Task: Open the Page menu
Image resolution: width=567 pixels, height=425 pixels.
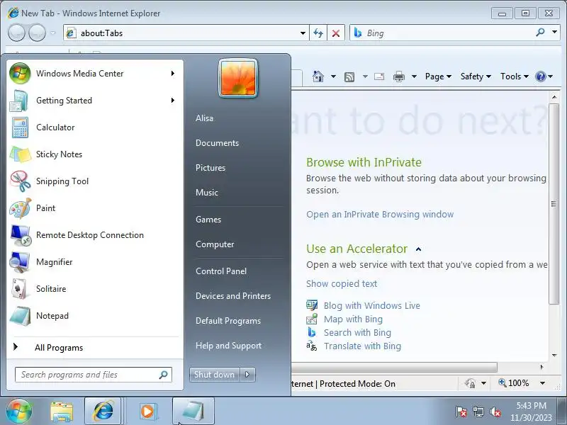Action: point(438,76)
